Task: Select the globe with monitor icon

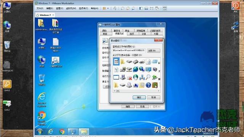Action: (142, 69)
